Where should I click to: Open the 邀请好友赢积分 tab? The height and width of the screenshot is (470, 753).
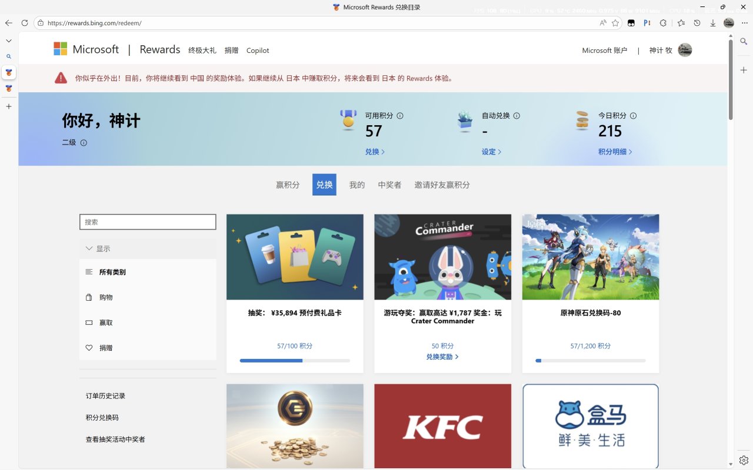point(442,184)
